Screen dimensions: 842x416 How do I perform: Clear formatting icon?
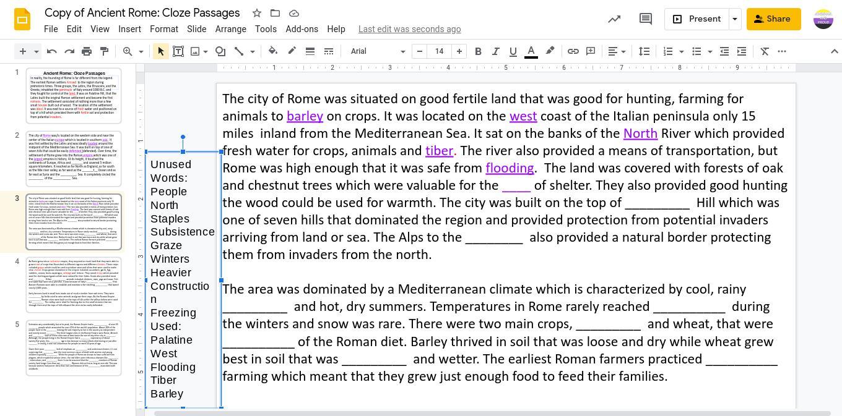click(x=765, y=51)
